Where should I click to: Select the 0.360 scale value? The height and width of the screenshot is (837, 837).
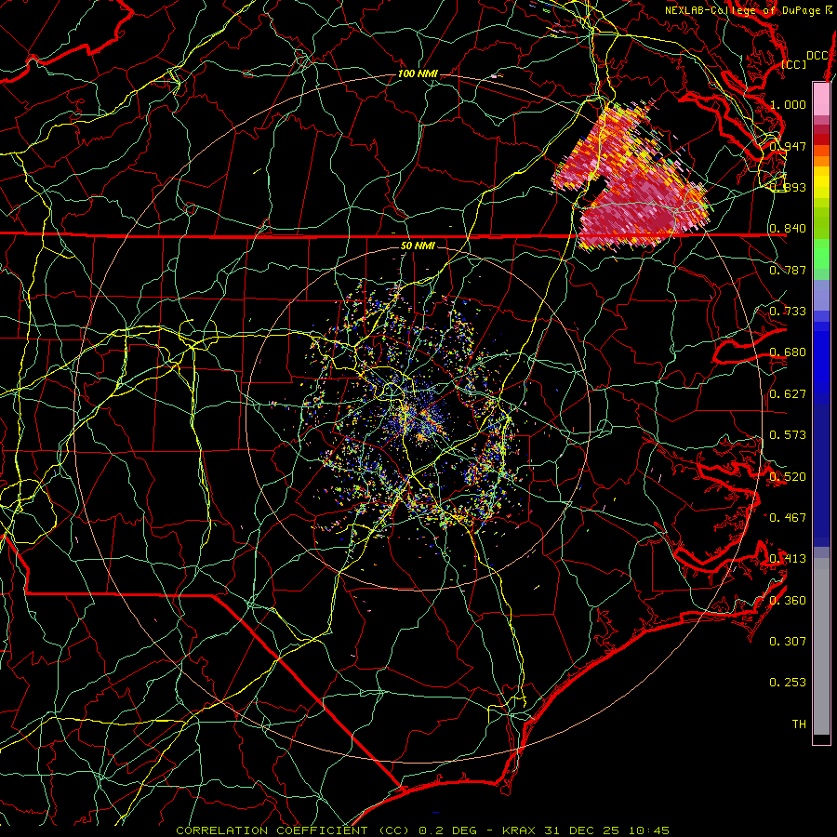coord(788,600)
